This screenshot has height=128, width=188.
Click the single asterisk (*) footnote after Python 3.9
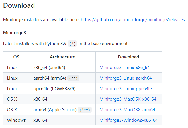[73, 44]
